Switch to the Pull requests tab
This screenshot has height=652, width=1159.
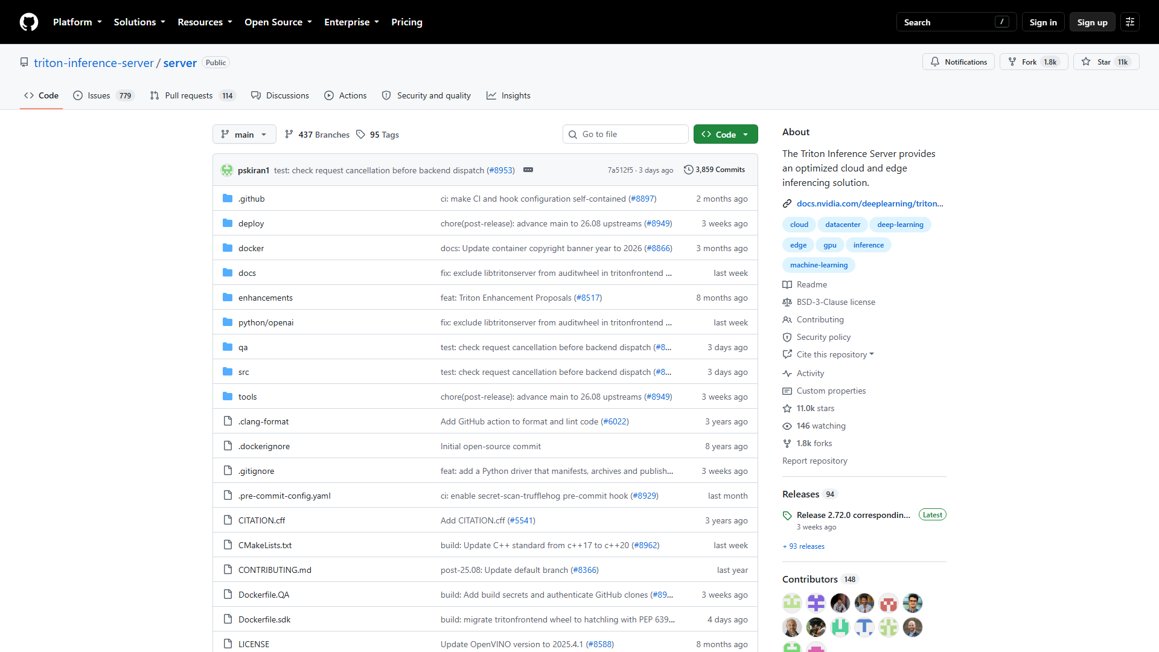(x=192, y=95)
